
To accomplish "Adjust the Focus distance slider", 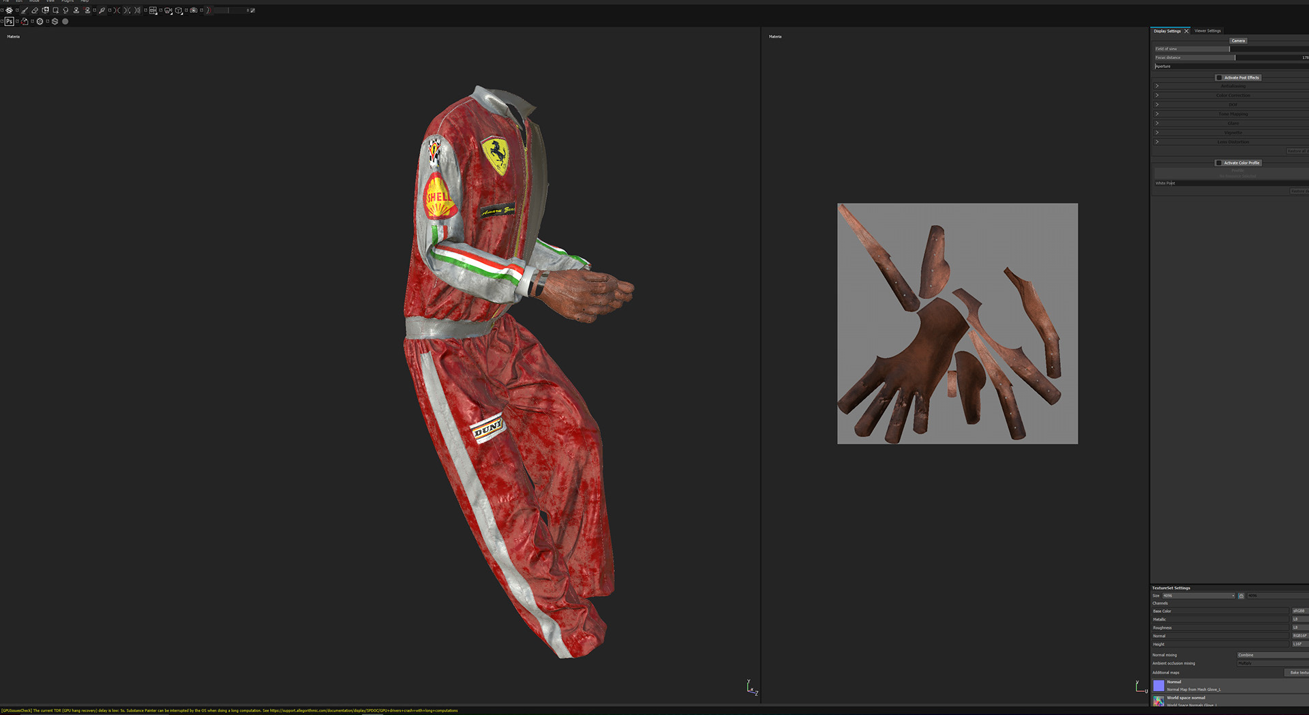I will 1231,57.
